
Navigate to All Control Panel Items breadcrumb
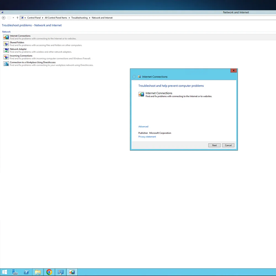point(56,18)
